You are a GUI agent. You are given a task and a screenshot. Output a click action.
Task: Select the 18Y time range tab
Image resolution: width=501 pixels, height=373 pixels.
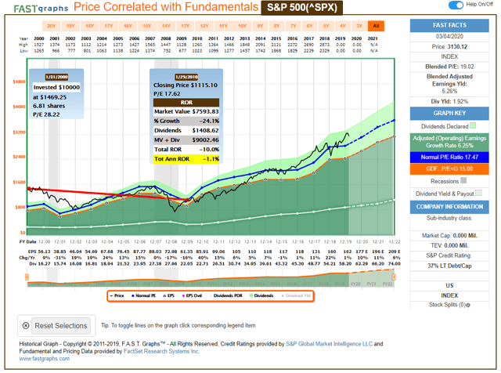click(x=90, y=26)
